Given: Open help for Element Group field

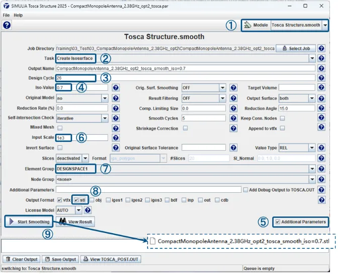Looking at the screenshot, I should [321, 169].
